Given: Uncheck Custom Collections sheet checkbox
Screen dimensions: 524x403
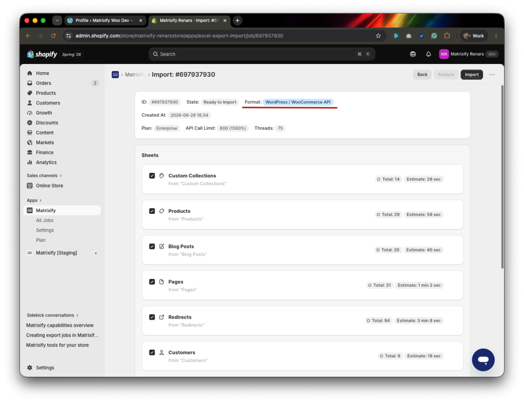Looking at the screenshot, I should (x=152, y=175).
